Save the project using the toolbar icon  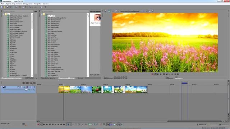8,7
